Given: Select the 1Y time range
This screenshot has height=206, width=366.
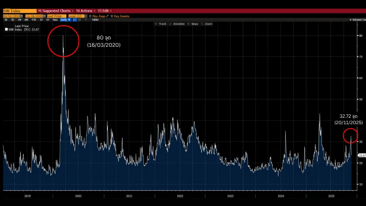Looking at the screenshot, I should 42,20.
